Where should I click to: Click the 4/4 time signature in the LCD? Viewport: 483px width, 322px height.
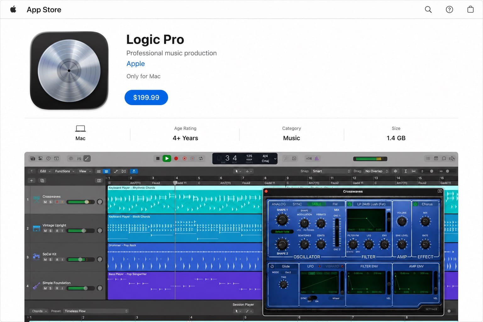[x=265, y=156]
